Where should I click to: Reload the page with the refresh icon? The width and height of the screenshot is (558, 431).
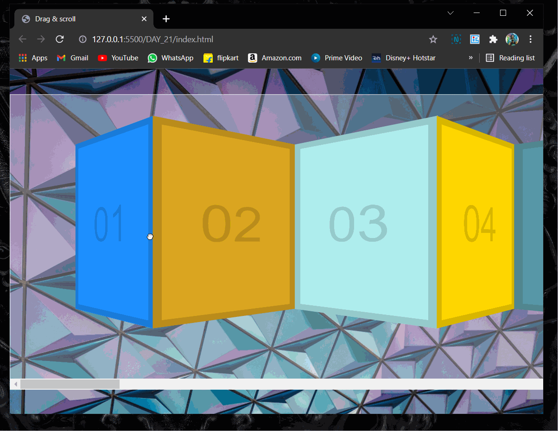(x=59, y=39)
